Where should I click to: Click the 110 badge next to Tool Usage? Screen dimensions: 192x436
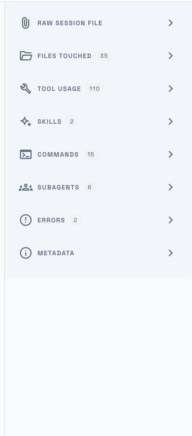95,89
